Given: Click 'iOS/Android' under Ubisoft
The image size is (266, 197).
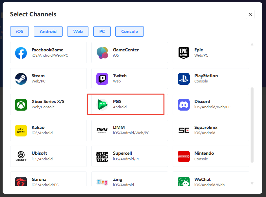Looking at the screenshot, I should [x=42, y=159].
